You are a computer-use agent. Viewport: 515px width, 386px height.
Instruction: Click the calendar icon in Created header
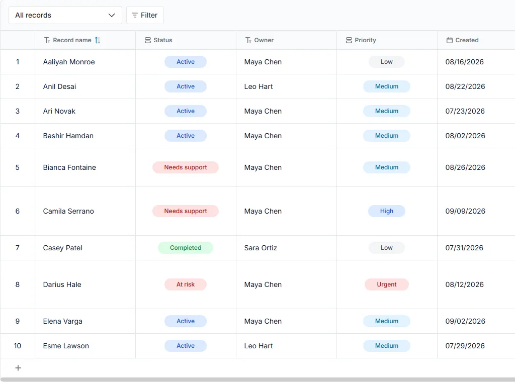(x=449, y=40)
